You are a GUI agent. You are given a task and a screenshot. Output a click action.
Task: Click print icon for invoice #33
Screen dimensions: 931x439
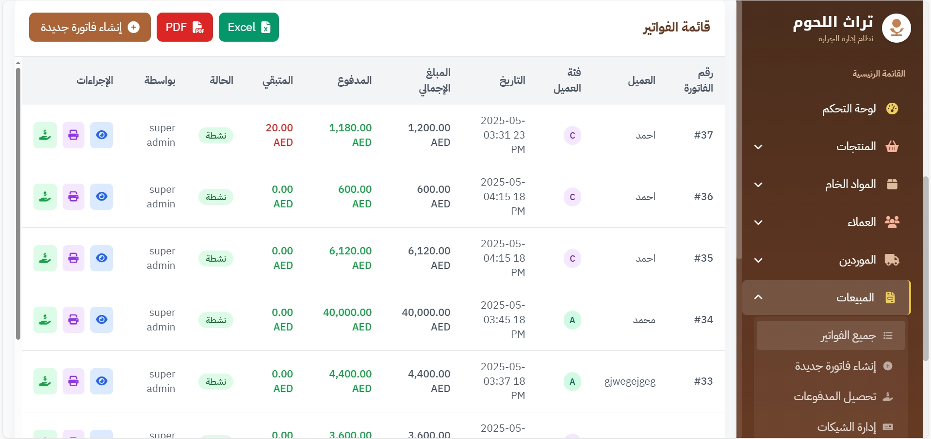click(x=73, y=381)
